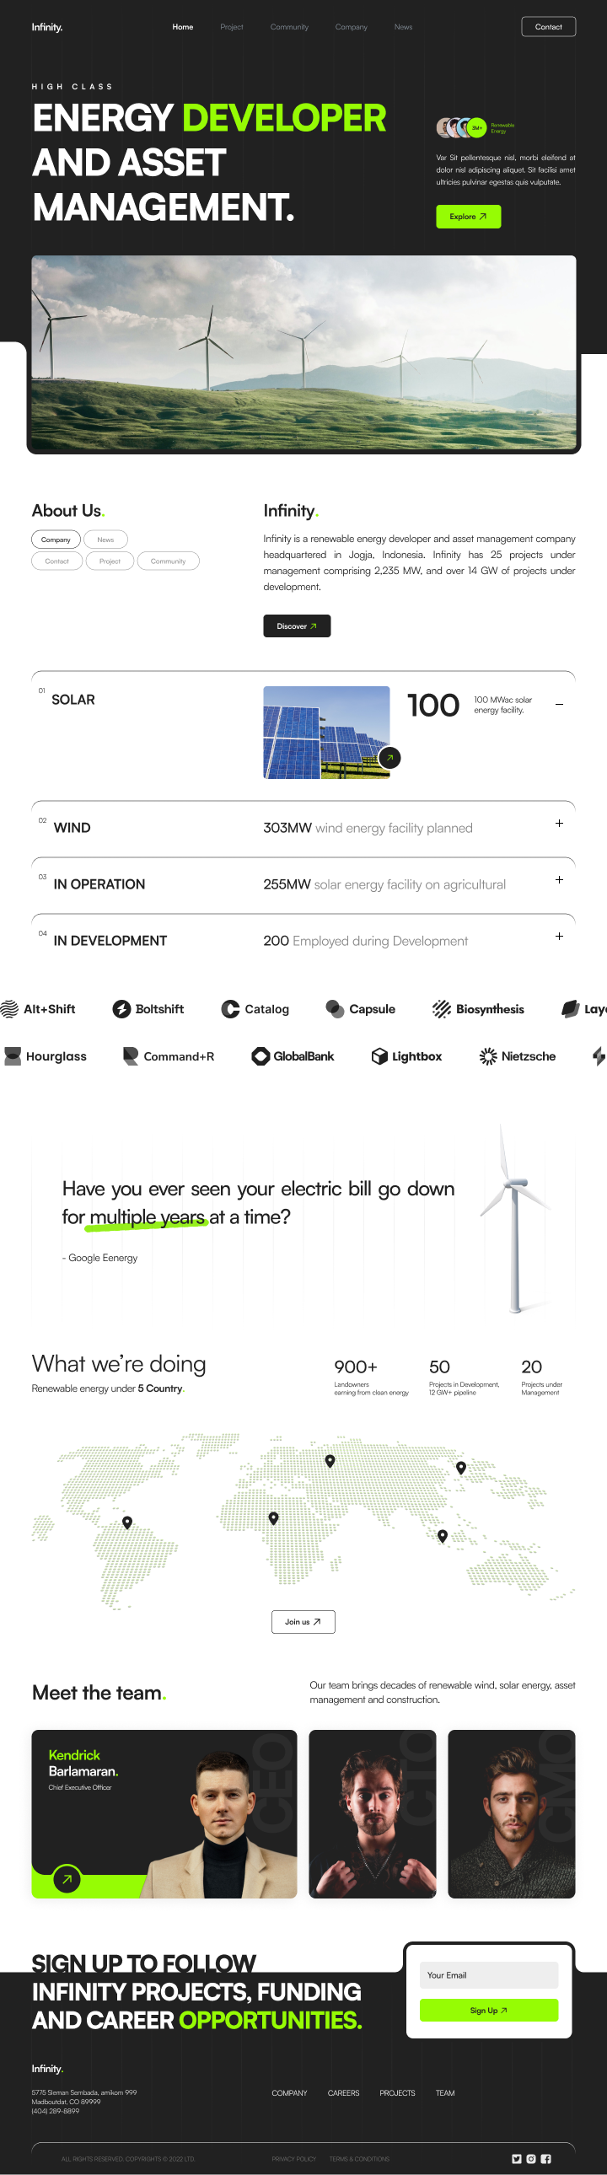
Task: Expand the In Development accordion section
Action: (559, 937)
